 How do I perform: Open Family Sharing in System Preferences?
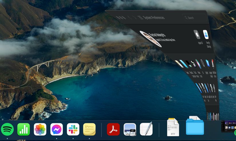point(206,34)
